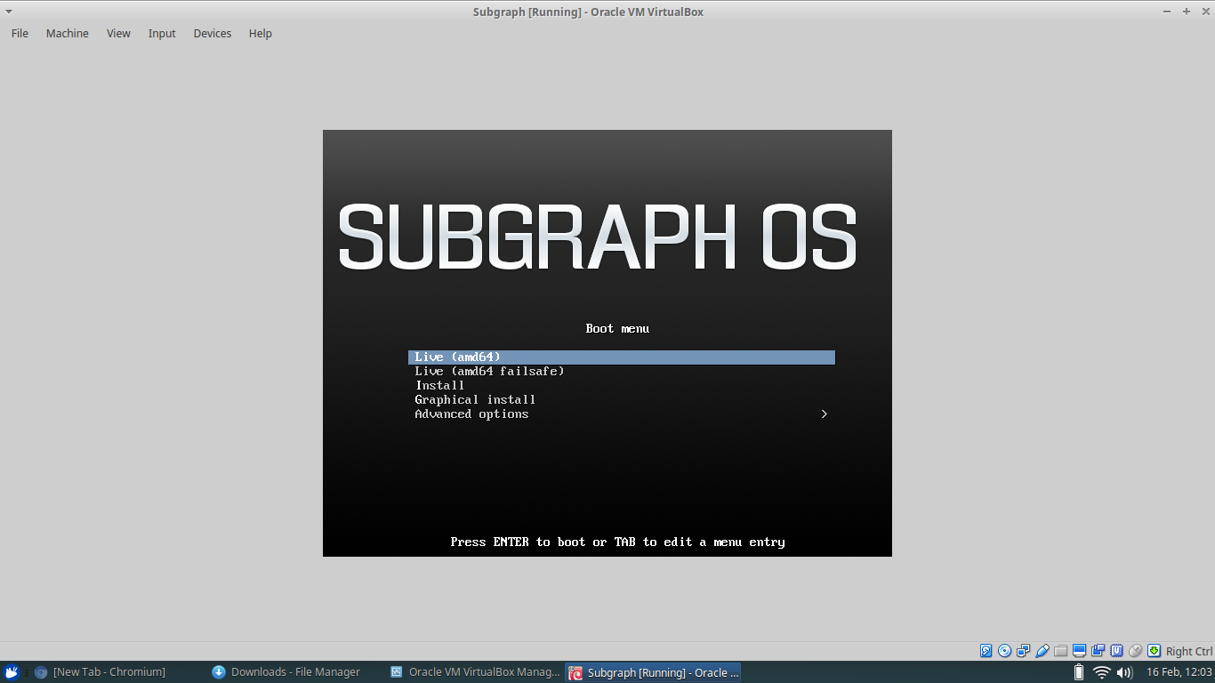The image size is (1215, 683).
Task: Click the Right Ctrl host key label
Action: 1189,651
